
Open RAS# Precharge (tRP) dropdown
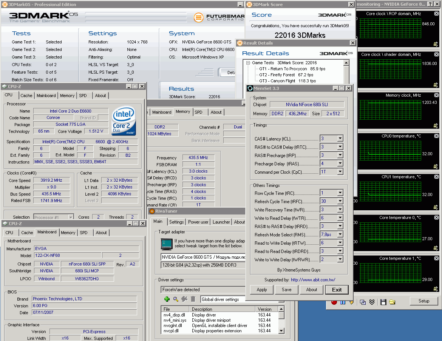coord(340,155)
